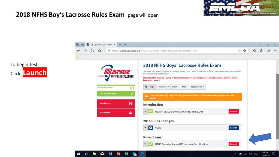The height and width of the screenshot is (157, 279).
Task: Open the Action Center notification icon
Action: pos(274,154)
